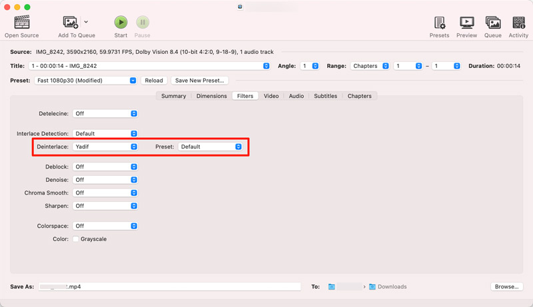The image size is (533, 307).
Task: Click the Save New Preset button
Action: (x=199, y=81)
